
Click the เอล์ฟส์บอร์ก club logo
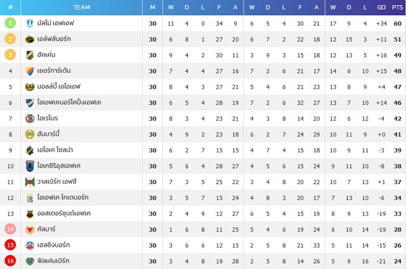(x=30, y=39)
